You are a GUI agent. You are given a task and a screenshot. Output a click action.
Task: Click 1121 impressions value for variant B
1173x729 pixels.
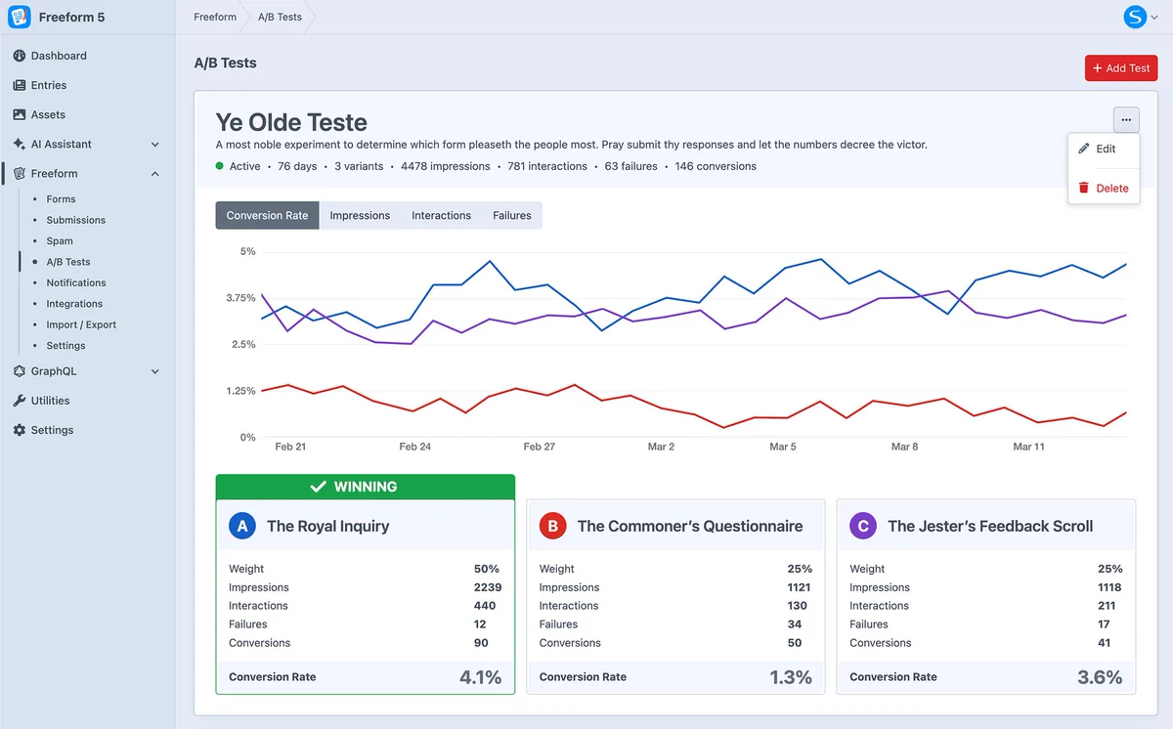tap(799, 587)
